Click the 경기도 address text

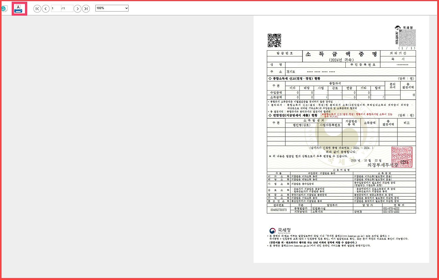tap(291, 72)
